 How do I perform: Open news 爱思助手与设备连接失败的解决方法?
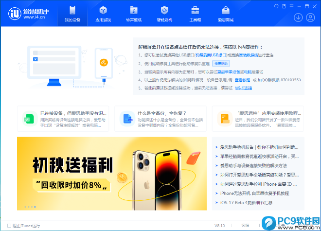253,166
